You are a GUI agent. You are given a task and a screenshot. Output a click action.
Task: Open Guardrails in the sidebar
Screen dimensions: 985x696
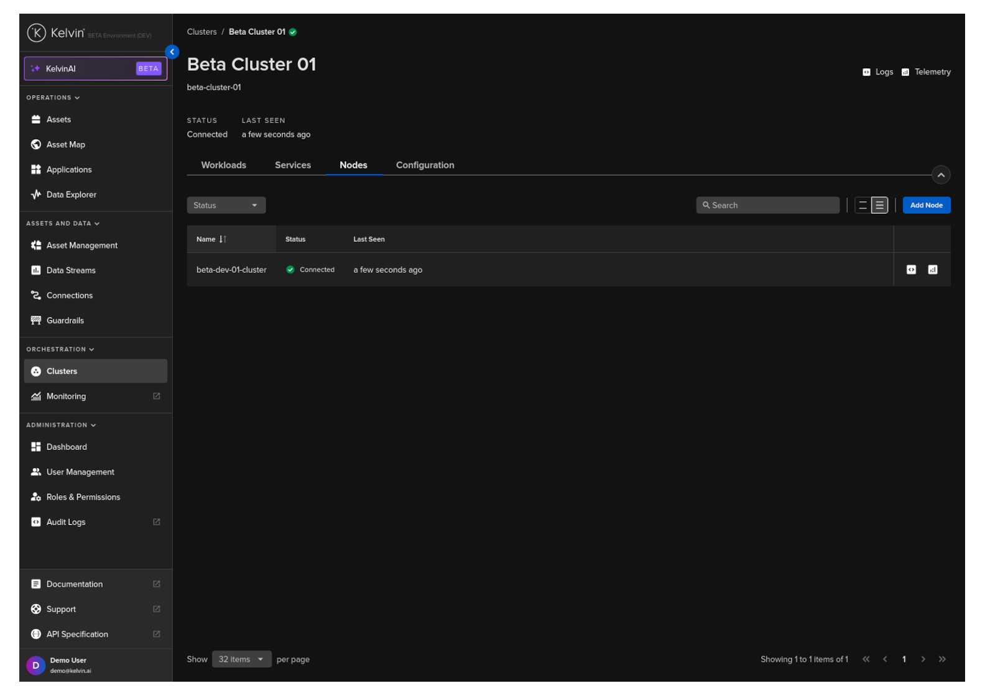[x=65, y=321]
